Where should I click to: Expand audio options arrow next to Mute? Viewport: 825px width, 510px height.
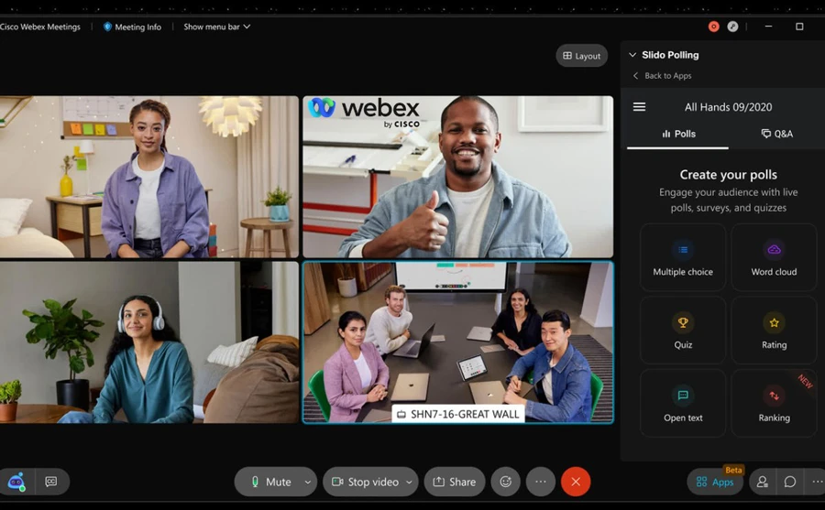308,482
